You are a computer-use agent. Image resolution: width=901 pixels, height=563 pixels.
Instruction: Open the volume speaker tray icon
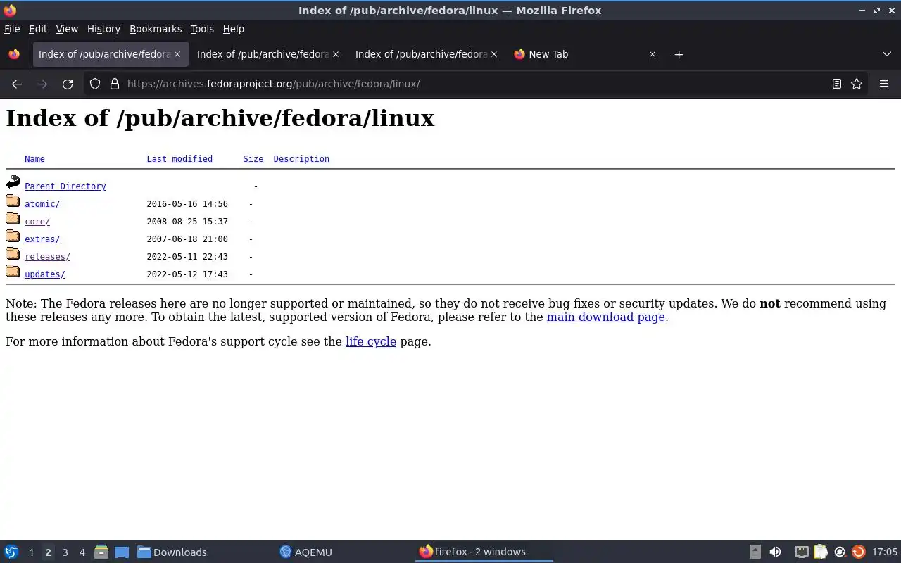[775, 552]
